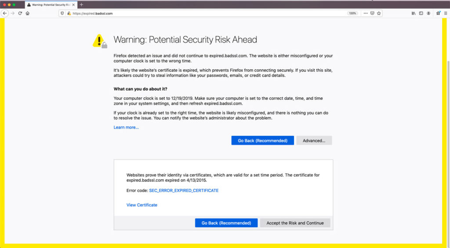The height and width of the screenshot is (248, 450).
Task: Open a new tab with plus
Action: [x=81, y=4]
